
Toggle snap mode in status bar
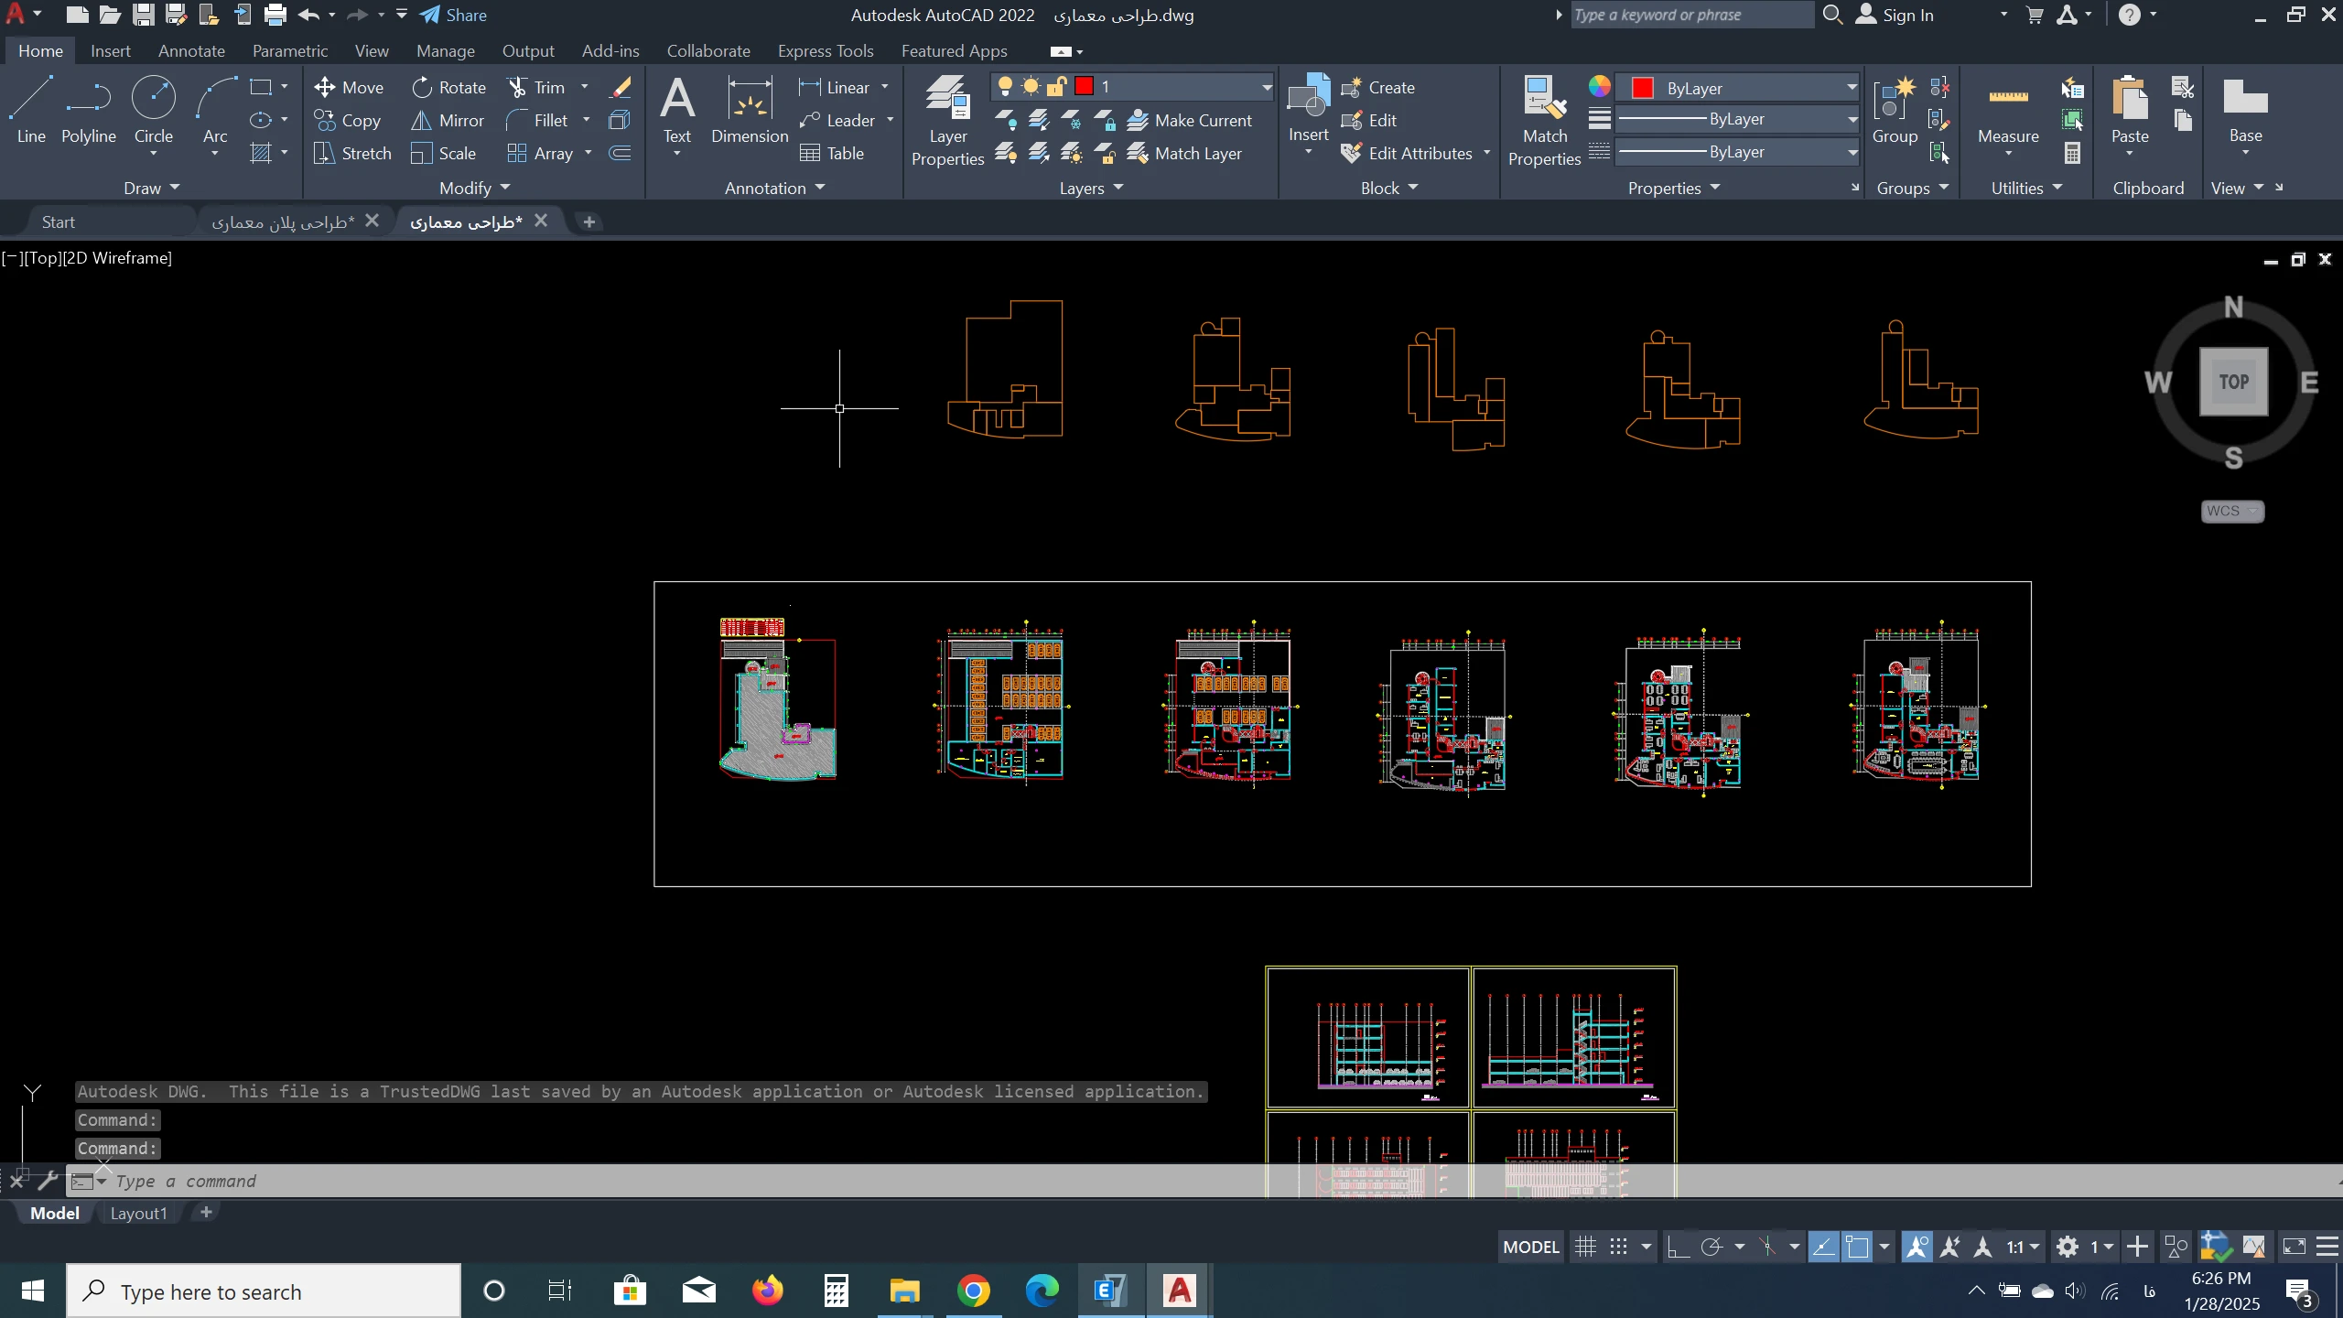1619,1247
